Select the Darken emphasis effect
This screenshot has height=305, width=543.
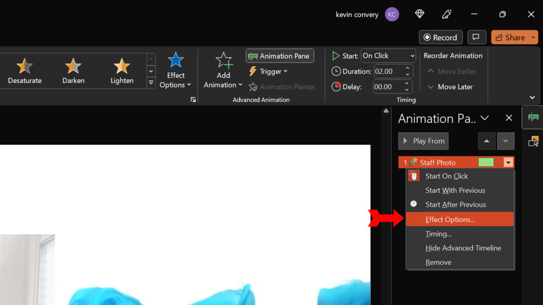73,70
